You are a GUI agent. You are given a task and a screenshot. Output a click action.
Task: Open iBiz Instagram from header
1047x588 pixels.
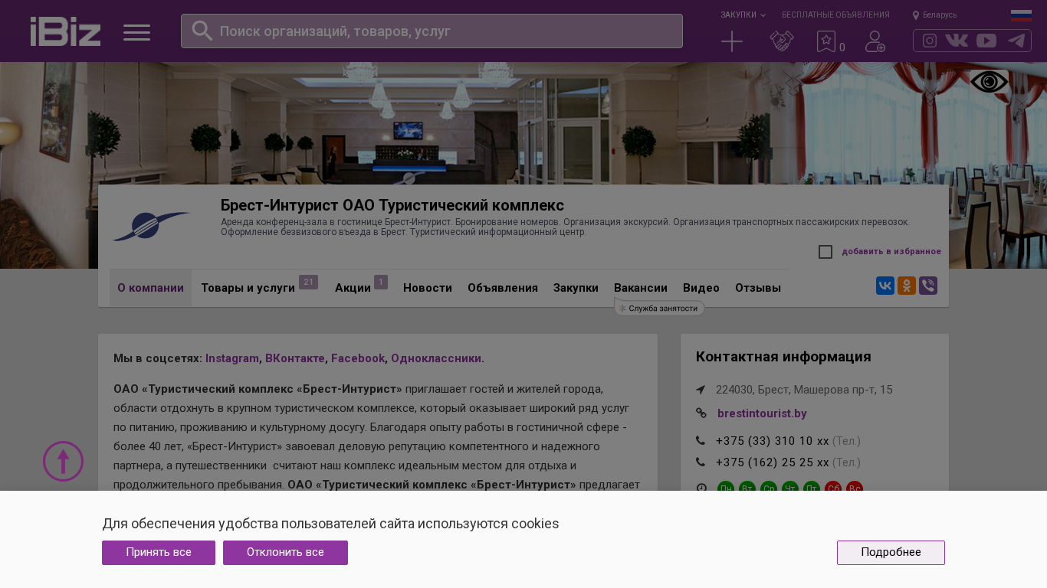[x=930, y=41]
